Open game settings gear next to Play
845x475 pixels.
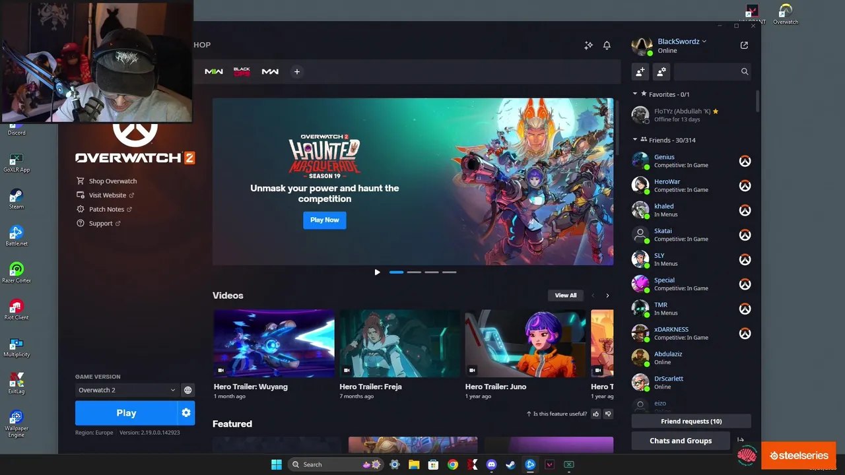point(186,413)
